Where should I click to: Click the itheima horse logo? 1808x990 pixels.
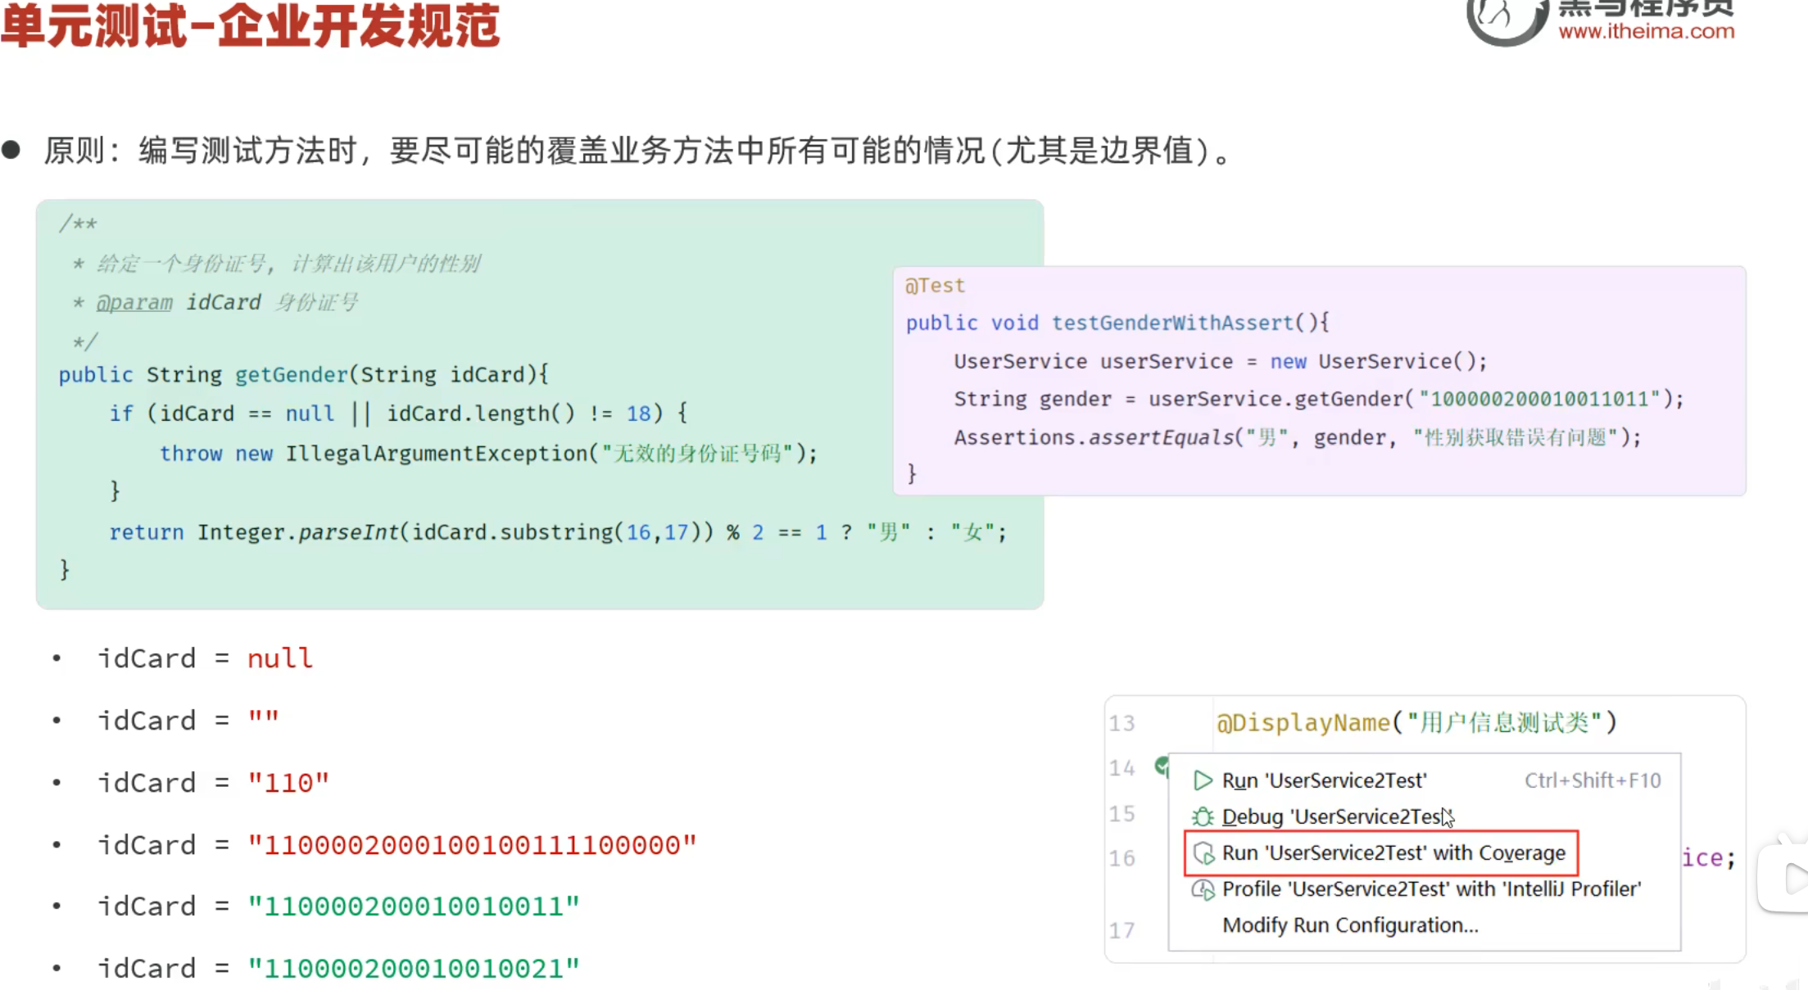1504,18
